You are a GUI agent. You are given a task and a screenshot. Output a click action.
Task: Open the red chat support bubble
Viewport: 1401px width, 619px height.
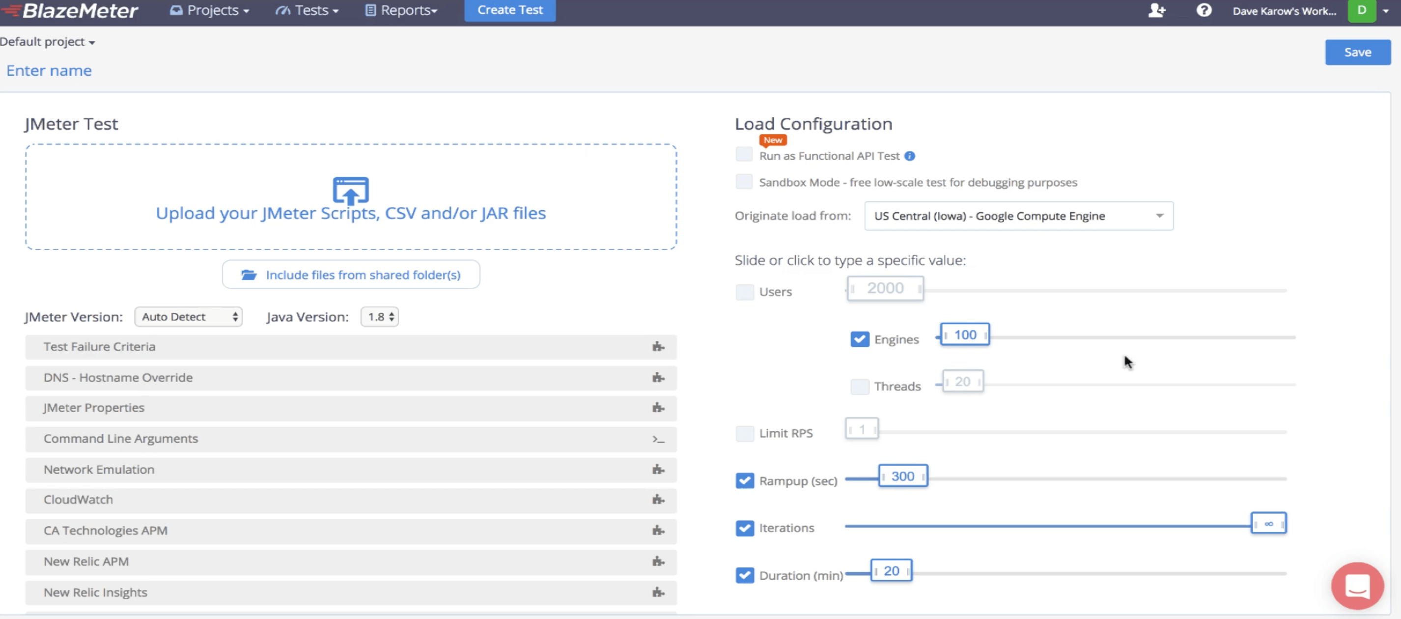coord(1357,585)
